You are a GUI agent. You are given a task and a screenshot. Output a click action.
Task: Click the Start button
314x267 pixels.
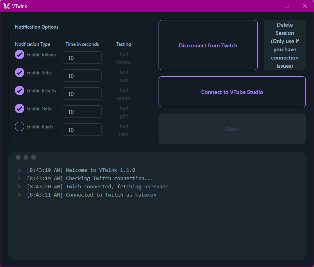tap(232, 129)
